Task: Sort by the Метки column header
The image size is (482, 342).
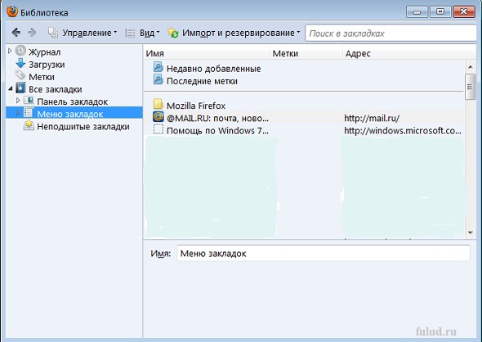Action: [x=306, y=53]
